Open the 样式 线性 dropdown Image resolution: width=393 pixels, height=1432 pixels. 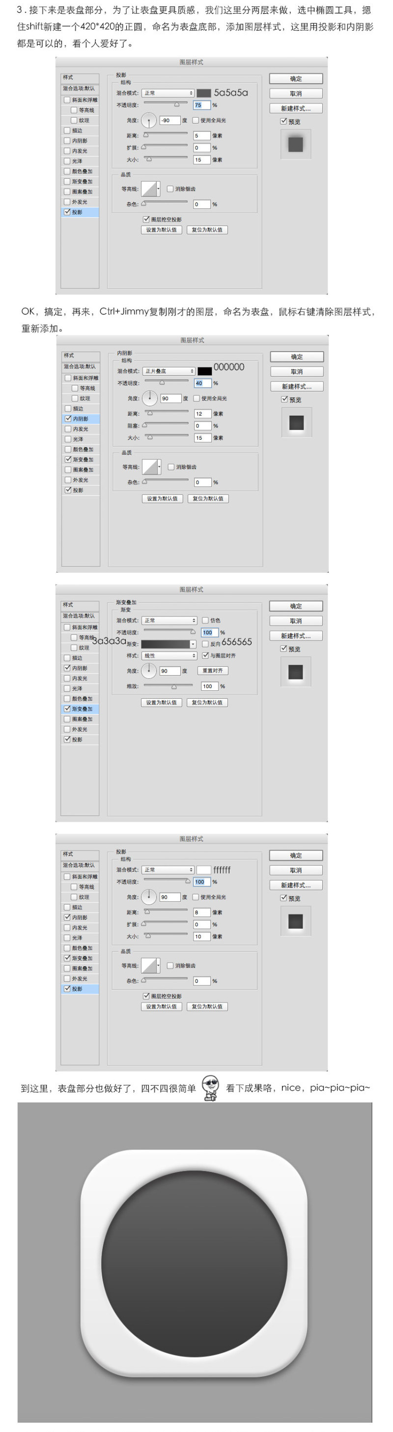[169, 655]
